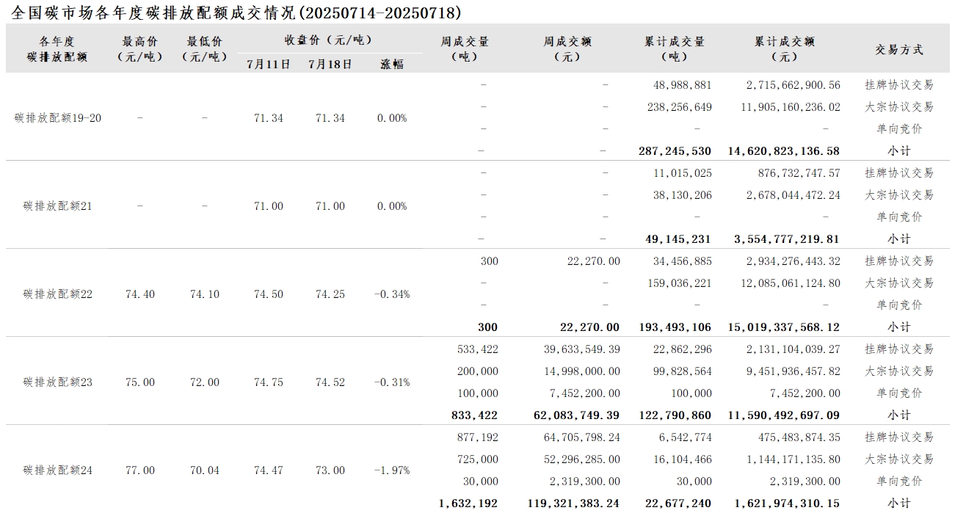
Task: Click the 14,620,823,136.58 subtotal cell
Action: 784,151
